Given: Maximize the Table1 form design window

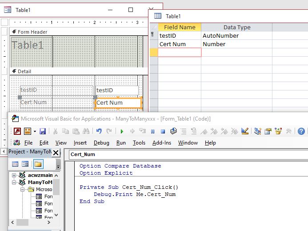Looking at the screenshot, I should point(131,10).
